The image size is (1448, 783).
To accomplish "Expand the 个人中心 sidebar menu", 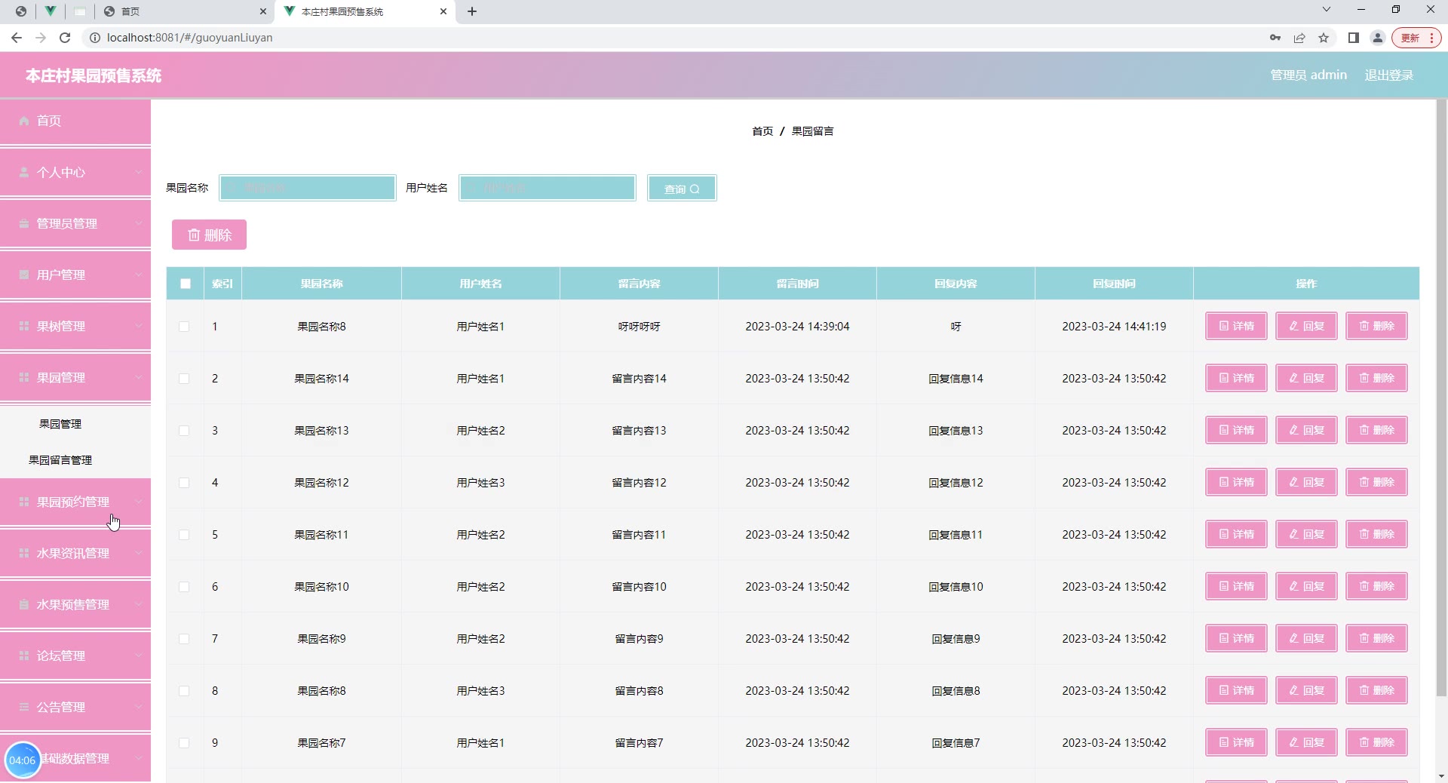I will click(75, 172).
